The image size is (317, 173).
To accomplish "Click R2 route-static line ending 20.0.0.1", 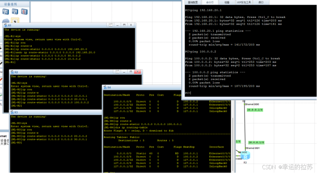I will (x=49, y=99).
